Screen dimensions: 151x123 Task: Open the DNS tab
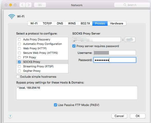click(60, 23)
